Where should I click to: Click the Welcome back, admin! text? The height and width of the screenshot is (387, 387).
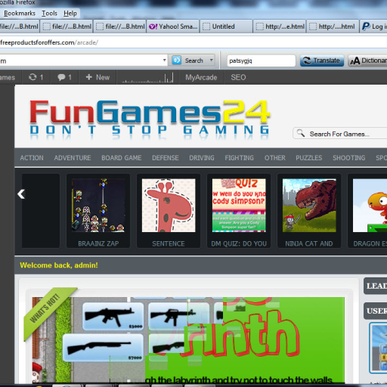[x=59, y=265]
